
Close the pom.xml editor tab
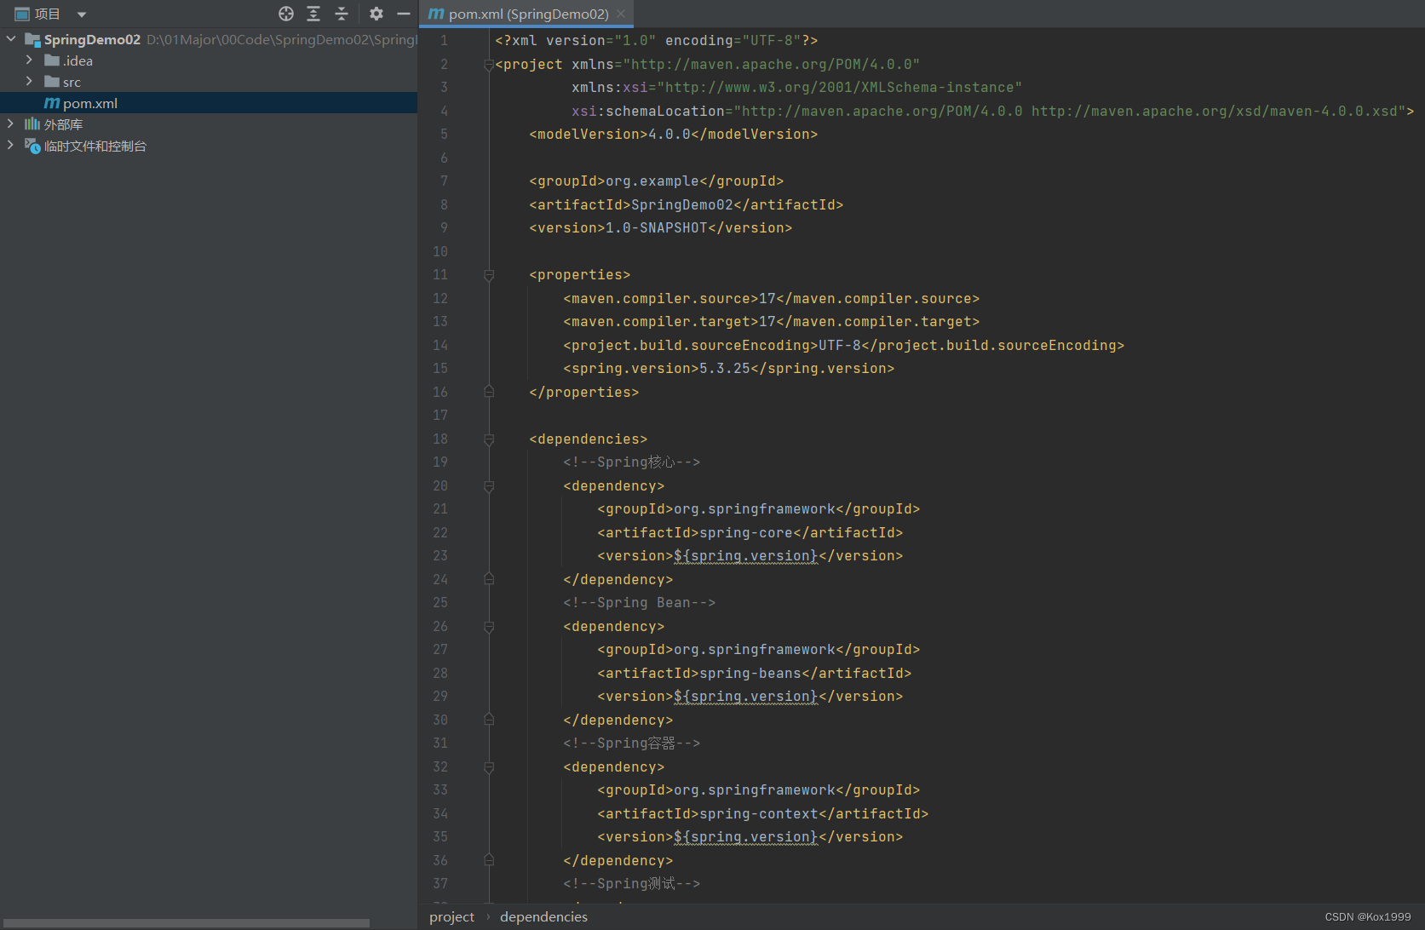[x=621, y=14]
